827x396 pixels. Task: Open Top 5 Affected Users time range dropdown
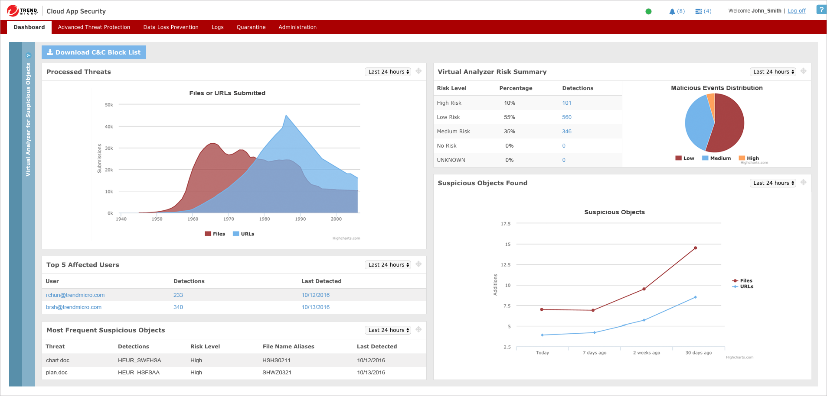388,265
